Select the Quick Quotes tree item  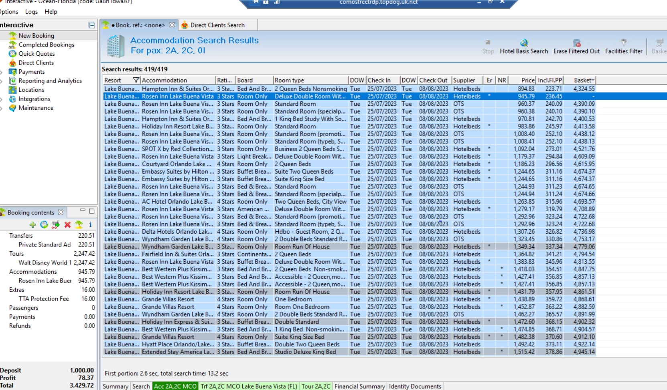(36, 54)
